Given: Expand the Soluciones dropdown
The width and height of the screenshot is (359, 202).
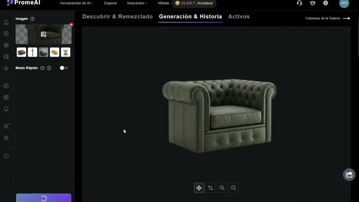Looking at the screenshot, I should tap(137, 3).
